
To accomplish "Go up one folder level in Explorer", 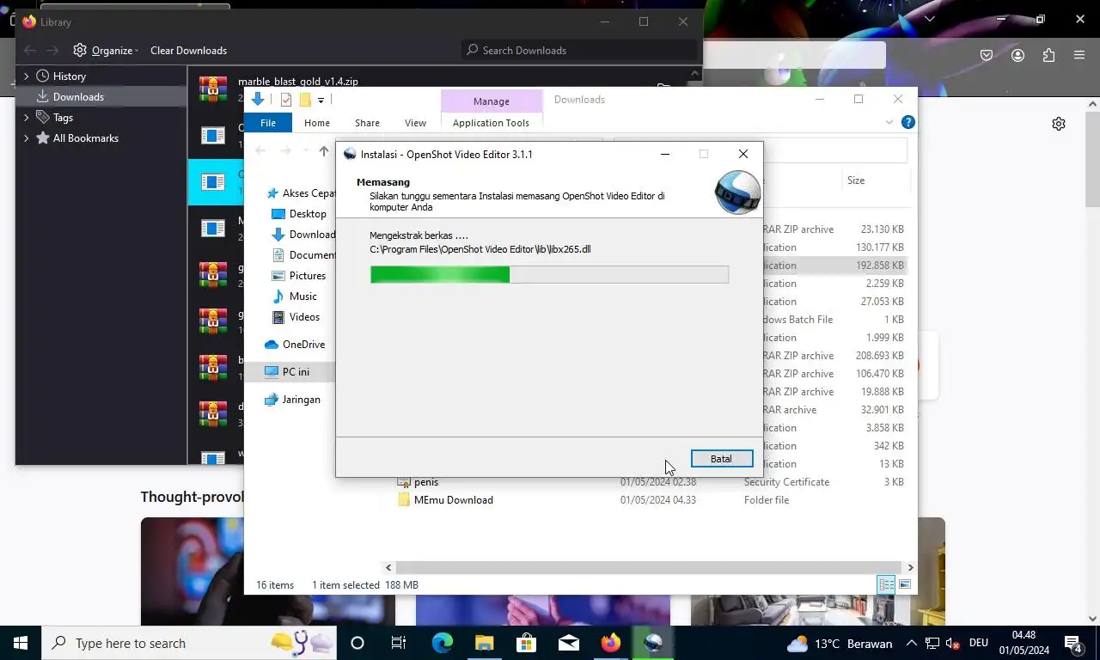I will [324, 151].
